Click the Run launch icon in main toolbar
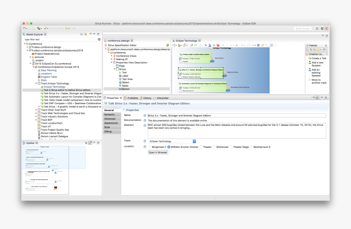351x229 pixels. 39,29
